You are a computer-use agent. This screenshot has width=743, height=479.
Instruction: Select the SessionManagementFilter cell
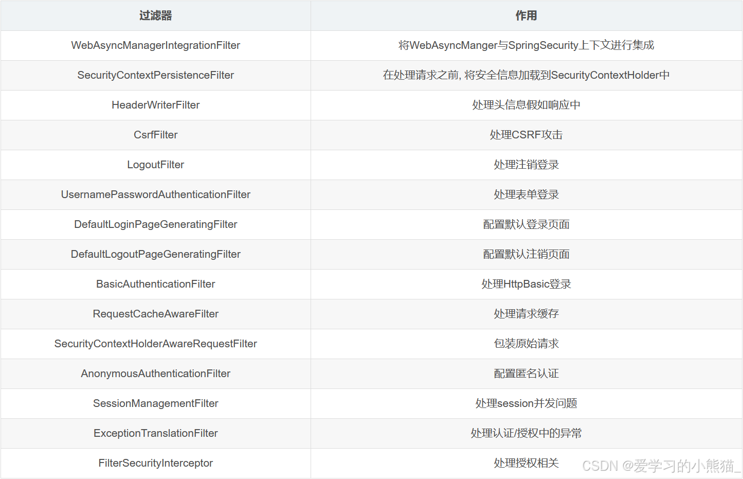[x=155, y=403]
